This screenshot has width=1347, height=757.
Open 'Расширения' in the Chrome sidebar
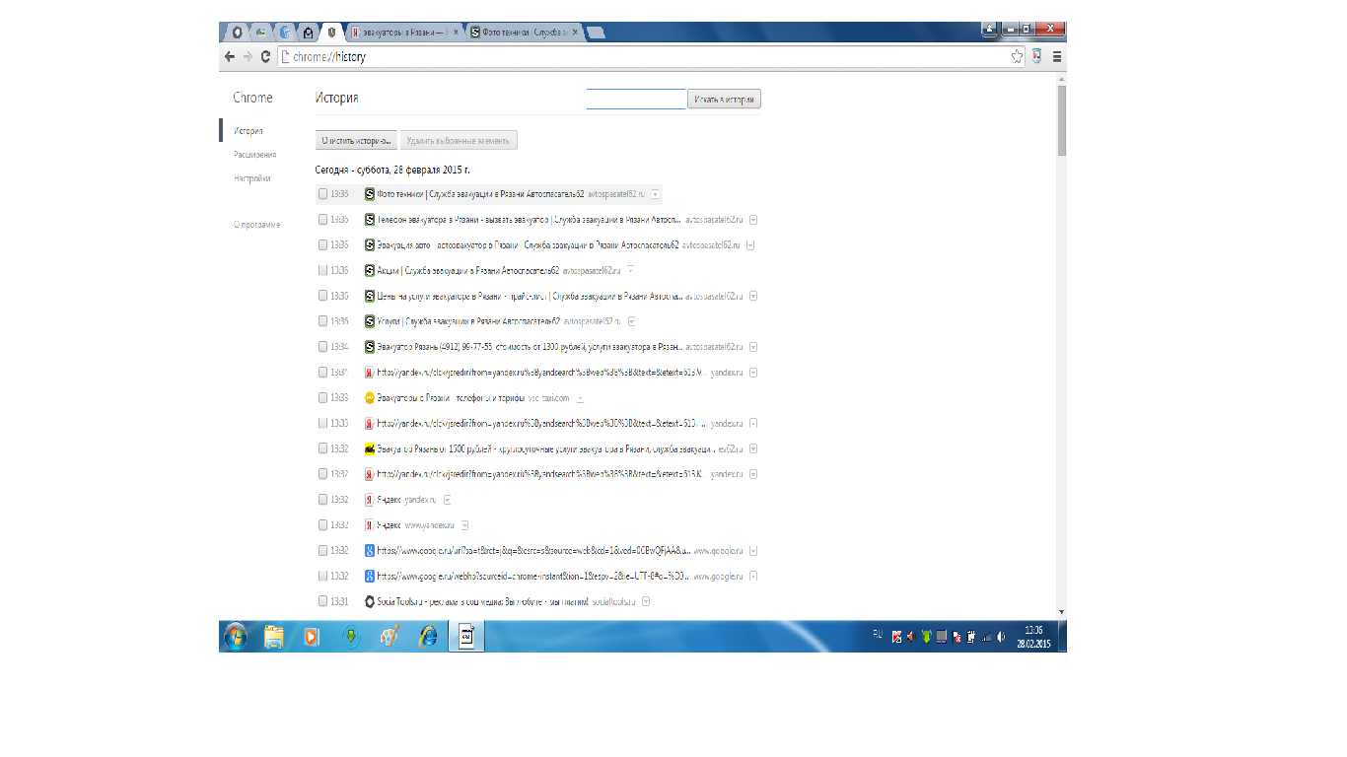tap(255, 155)
